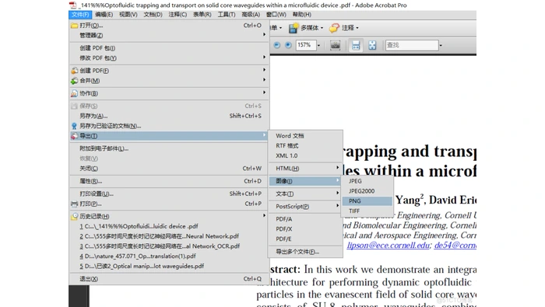Open the 编辑 menu

[x=104, y=15]
